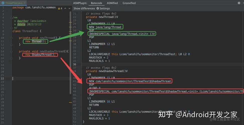Image resolution: width=244 pixels, height=125 pixels.
Task: Click the DUP instruction on bytecode line 42
Action: pos(92,85)
